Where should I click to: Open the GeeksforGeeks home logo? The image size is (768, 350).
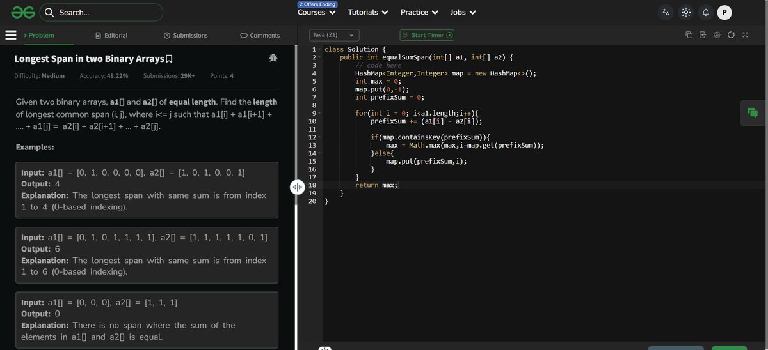(22, 12)
